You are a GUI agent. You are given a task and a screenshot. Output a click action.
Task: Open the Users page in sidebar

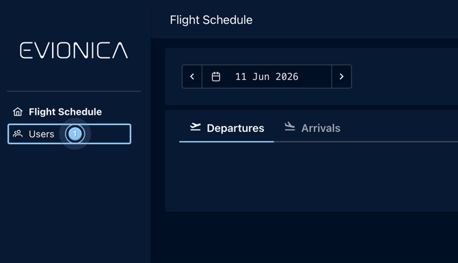point(69,134)
